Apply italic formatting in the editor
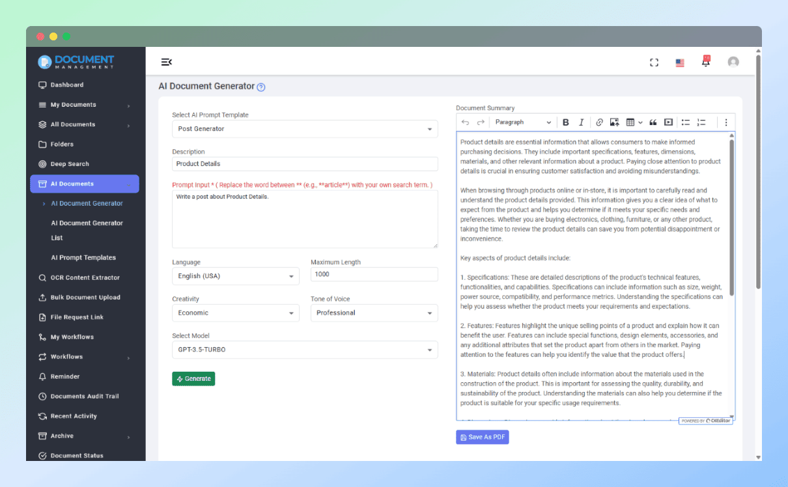This screenshot has width=788, height=487. (x=581, y=122)
